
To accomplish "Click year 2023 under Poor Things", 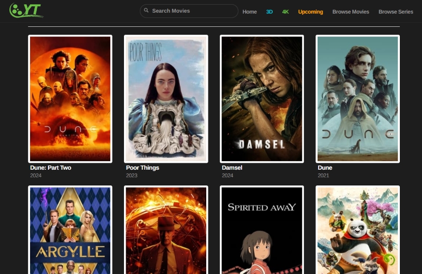I will 131,175.
